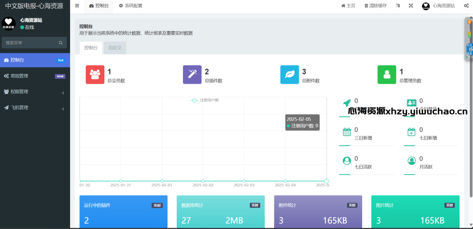The height and width of the screenshot is (229, 473).
Task: Click the 2025-02-02 data point on chart
Action: click(x=203, y=181)
